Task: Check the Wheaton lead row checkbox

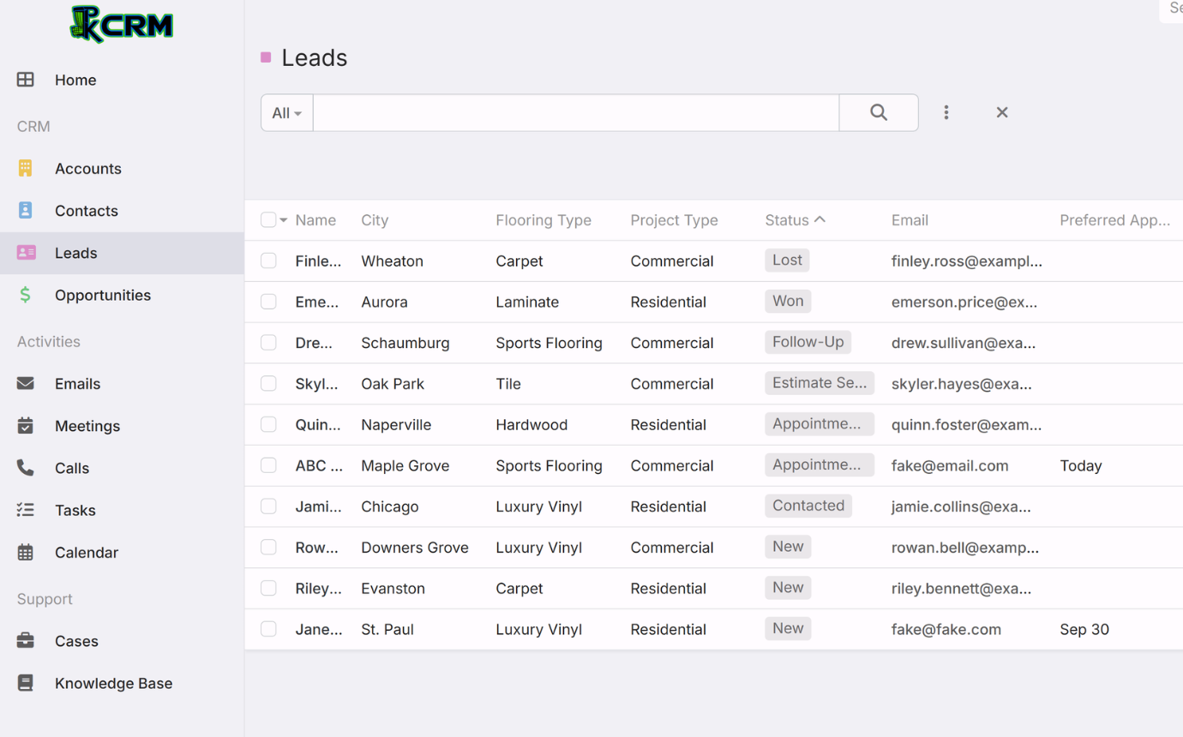Action: (x=268, y=261)
